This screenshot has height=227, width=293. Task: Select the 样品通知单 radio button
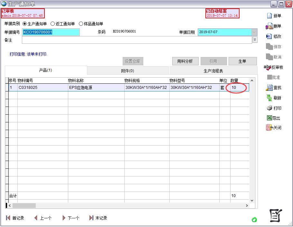coord(81,24)
